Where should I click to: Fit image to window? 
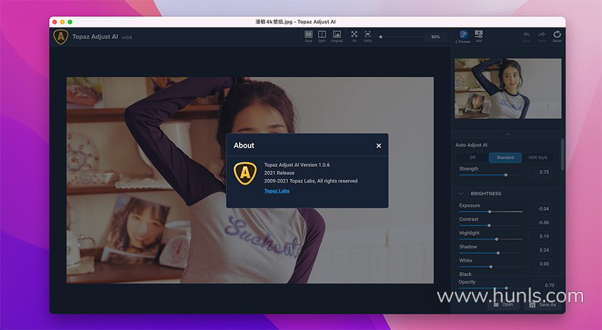point(354,36)
